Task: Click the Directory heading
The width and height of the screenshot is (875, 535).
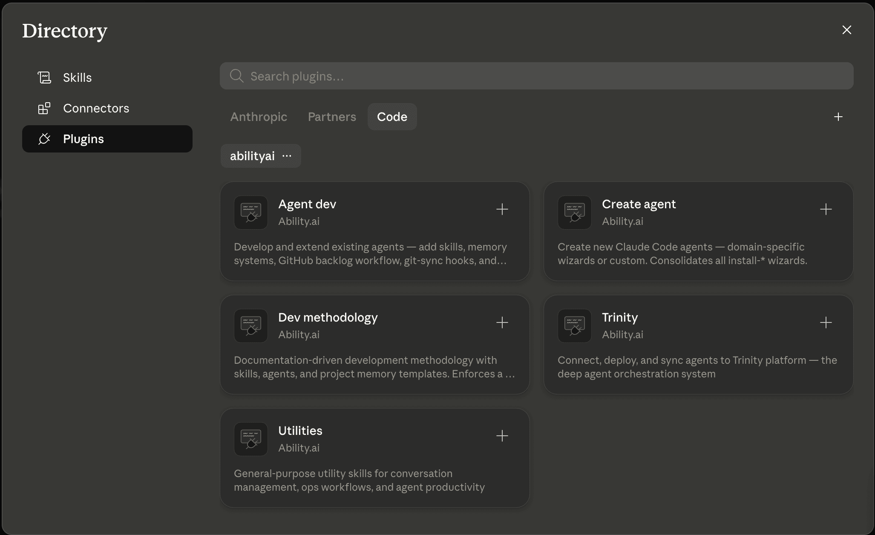Action: coord(65,31)
